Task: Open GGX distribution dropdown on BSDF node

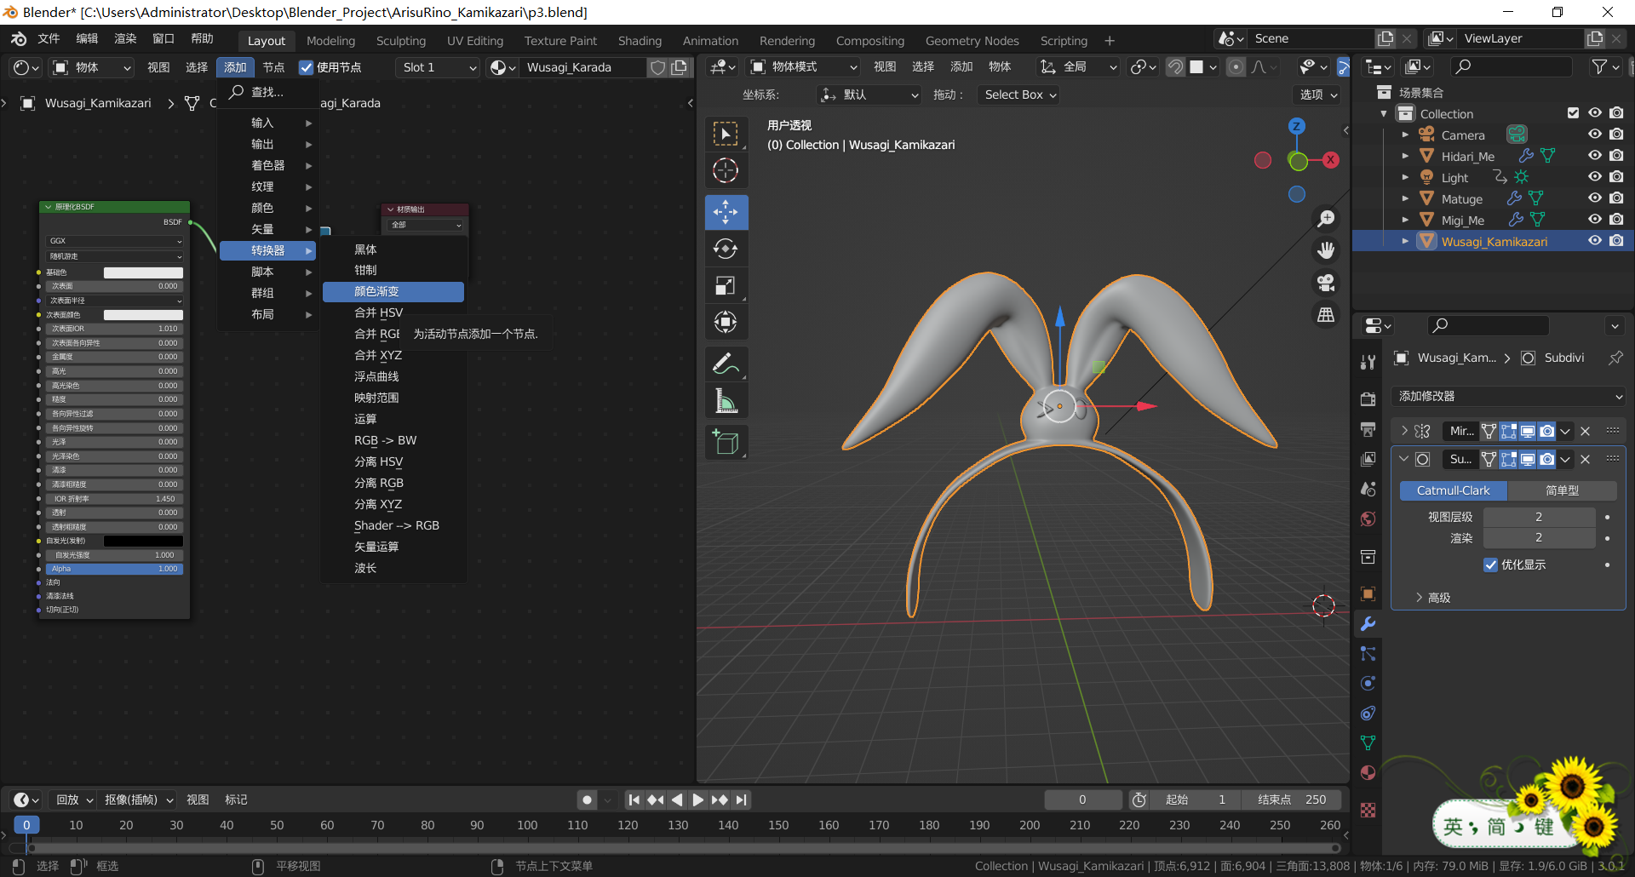Action: point(115,241)
